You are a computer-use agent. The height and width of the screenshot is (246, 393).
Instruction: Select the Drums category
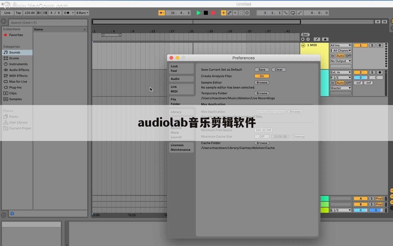point(17,58)
